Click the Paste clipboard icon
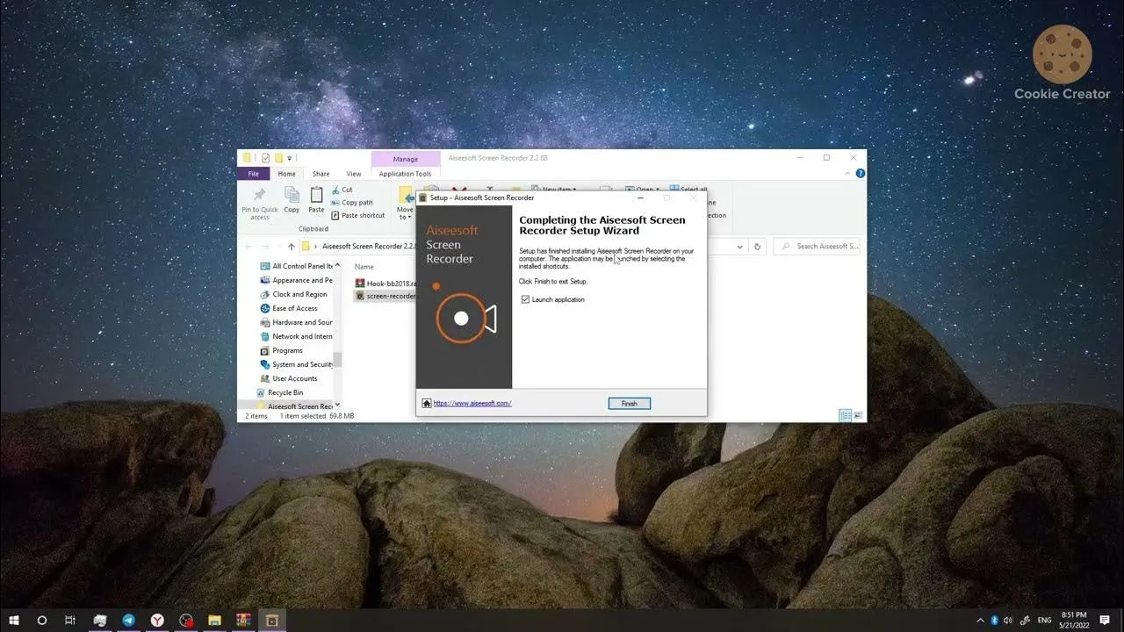 coord(316,195)
